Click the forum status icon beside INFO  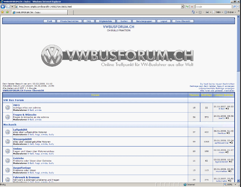coord(8,107)
